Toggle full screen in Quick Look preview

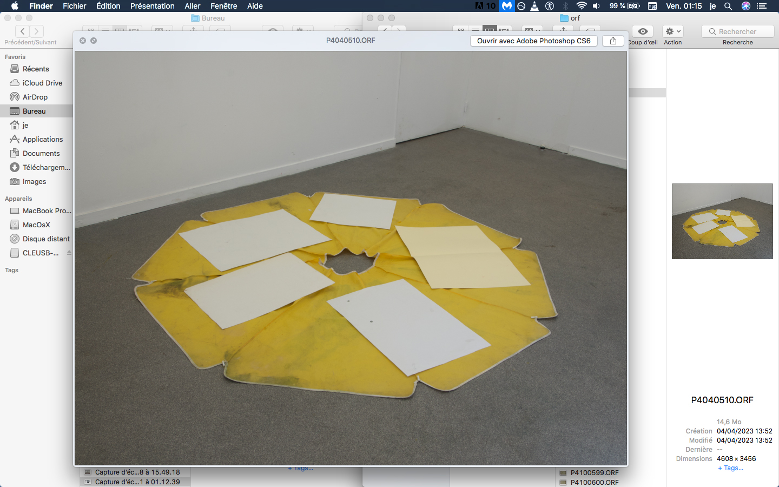[x=94, y=41]
